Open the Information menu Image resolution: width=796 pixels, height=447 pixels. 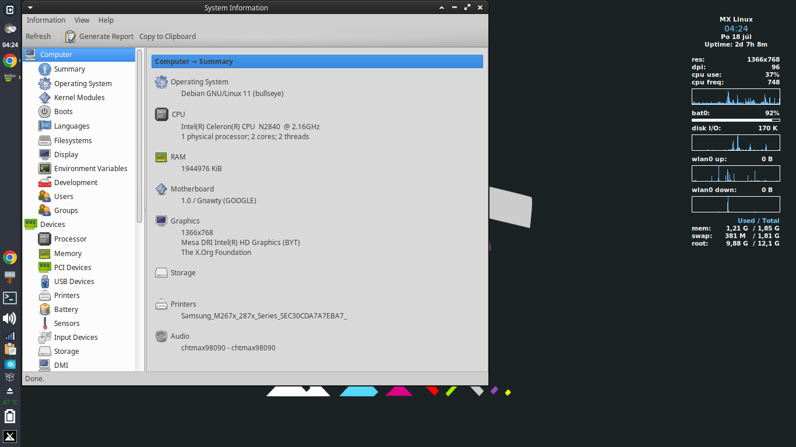coord(46,20)
